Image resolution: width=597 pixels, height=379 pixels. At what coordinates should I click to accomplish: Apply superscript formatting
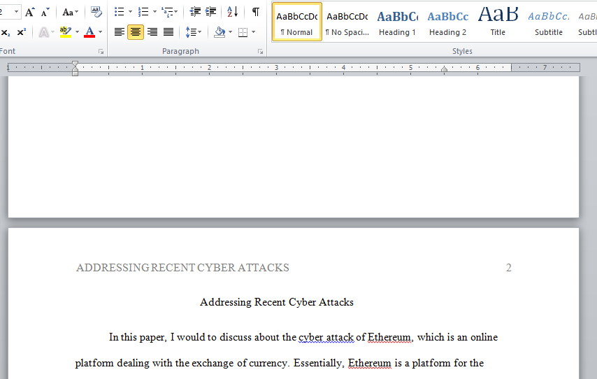tap(21, 32)
